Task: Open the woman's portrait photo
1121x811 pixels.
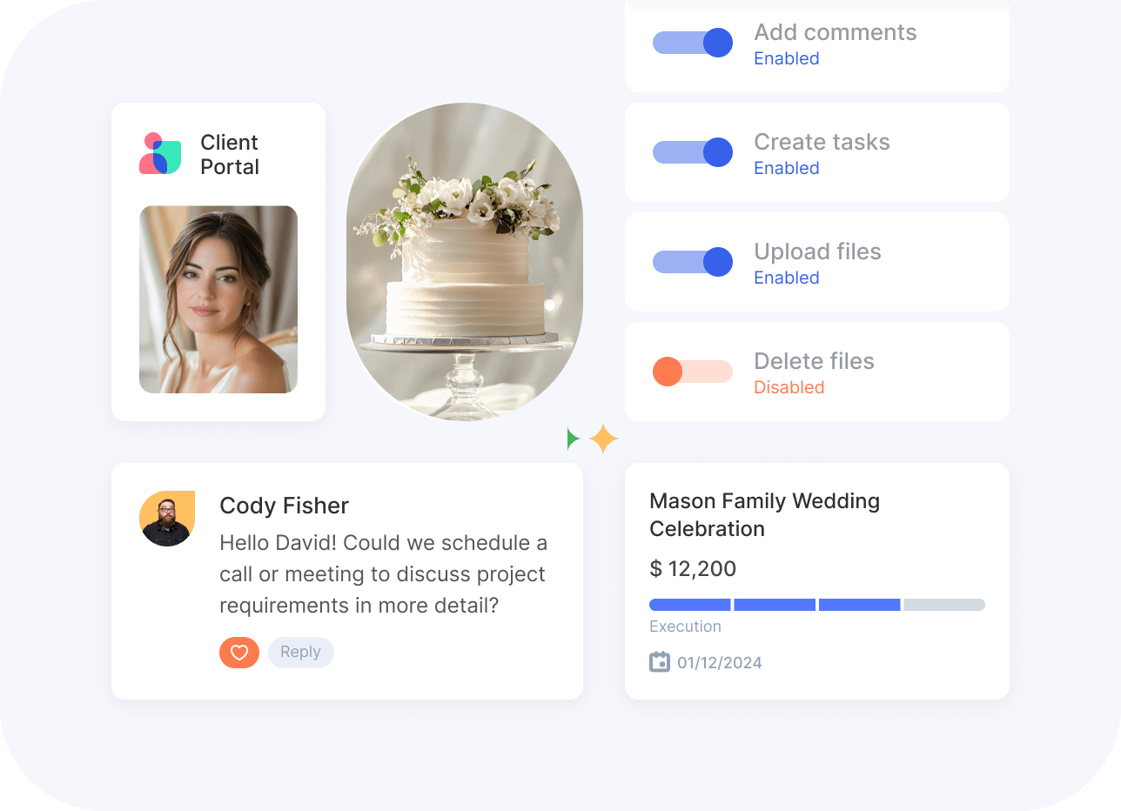Action: 218,299
